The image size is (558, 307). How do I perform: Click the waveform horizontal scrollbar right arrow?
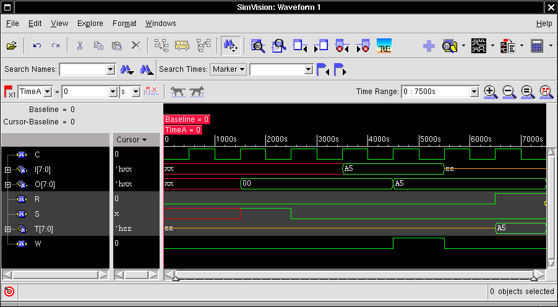pyautogui.click(x=541, y=275)
